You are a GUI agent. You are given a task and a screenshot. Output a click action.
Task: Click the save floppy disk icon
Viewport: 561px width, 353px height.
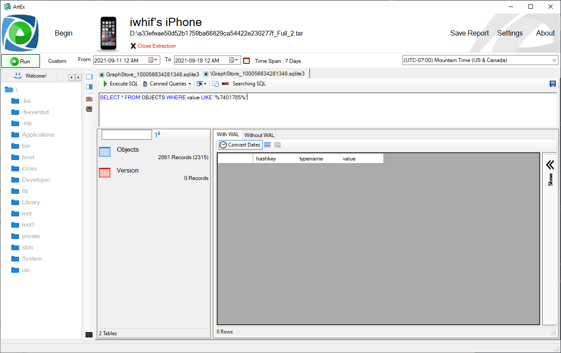(553, 84)
